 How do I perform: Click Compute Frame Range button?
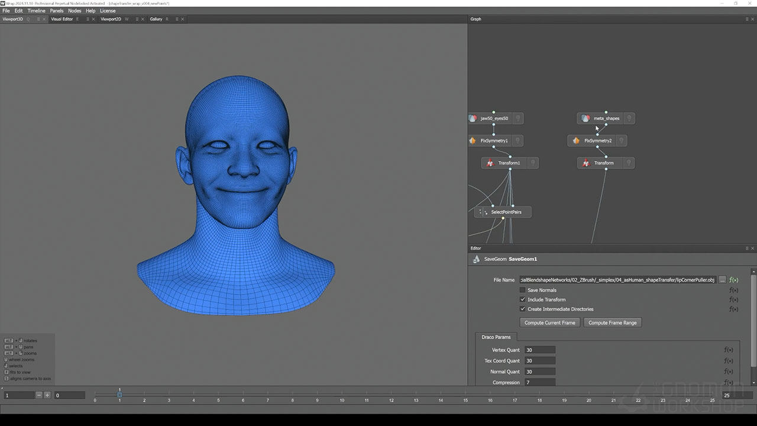click(x=612, y=322)
